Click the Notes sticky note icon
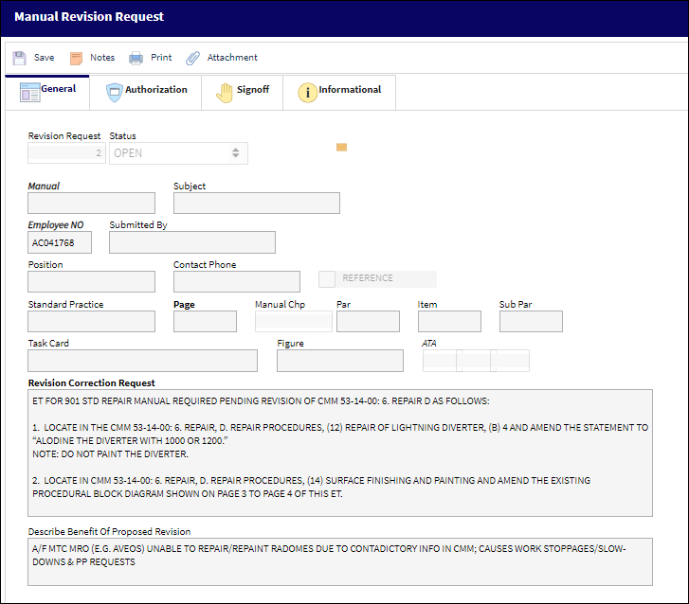The height and width of the screenshot is (604, 689). [x=76, y=58]
